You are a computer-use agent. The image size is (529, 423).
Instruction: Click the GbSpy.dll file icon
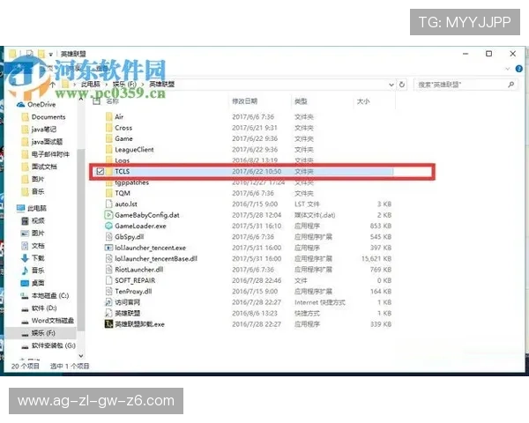point(108,237)
